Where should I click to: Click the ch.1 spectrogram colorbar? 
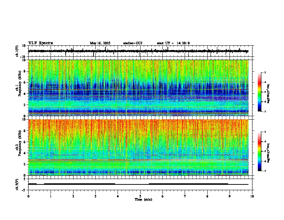[259, 92]
